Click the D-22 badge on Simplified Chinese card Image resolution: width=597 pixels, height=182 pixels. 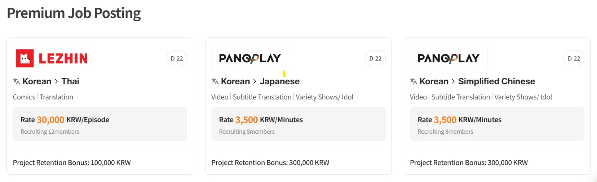point(574,58)
